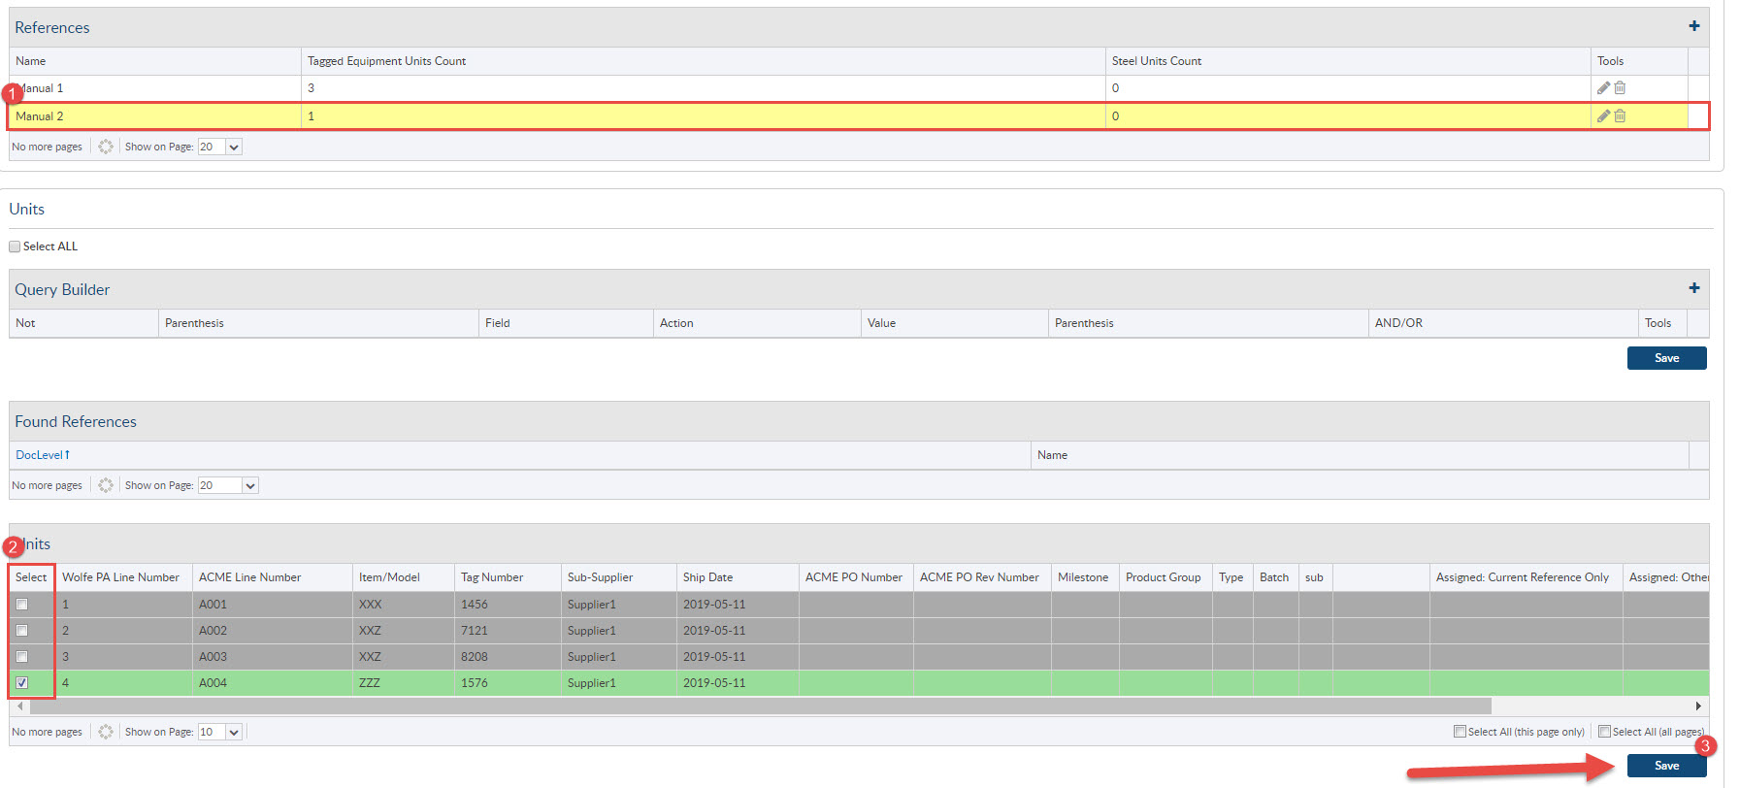Refresh Found References grid spinner icon
This screenshot has width=1740, height=788.
pos(106,485)
